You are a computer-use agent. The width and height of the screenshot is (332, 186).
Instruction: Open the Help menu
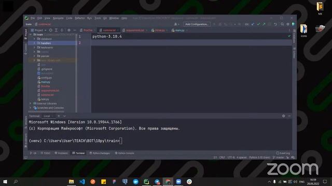[125, 18]
